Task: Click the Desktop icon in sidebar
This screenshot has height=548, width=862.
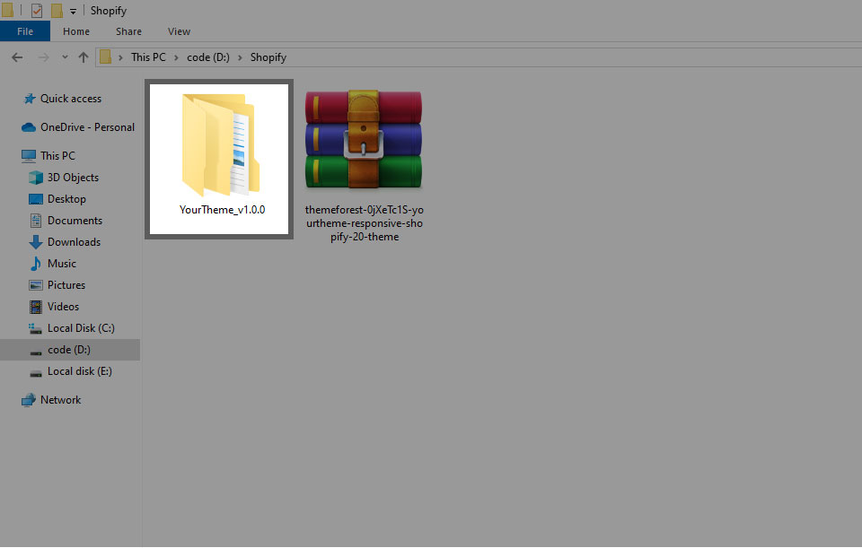Action: [36, 199]
